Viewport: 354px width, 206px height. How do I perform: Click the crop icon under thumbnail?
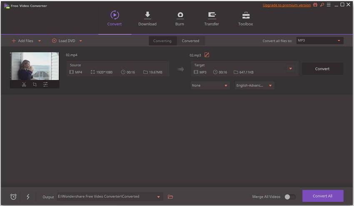click(x=35, y=84)
